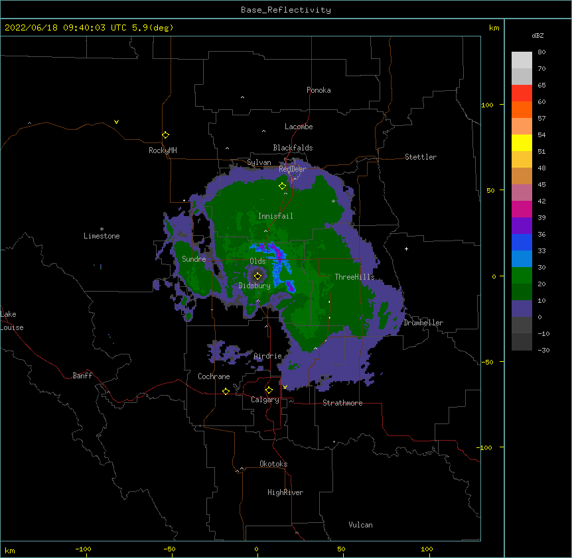Click the Banff town label

(82, 376)
